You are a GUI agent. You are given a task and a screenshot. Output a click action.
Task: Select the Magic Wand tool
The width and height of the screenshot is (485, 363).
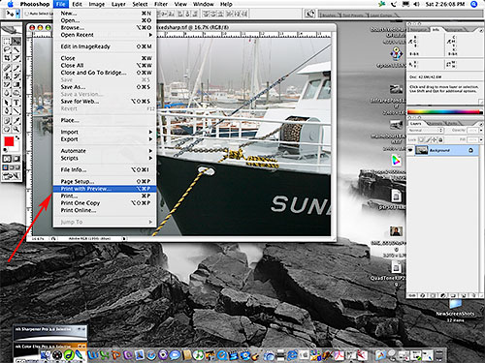point(16,50)
